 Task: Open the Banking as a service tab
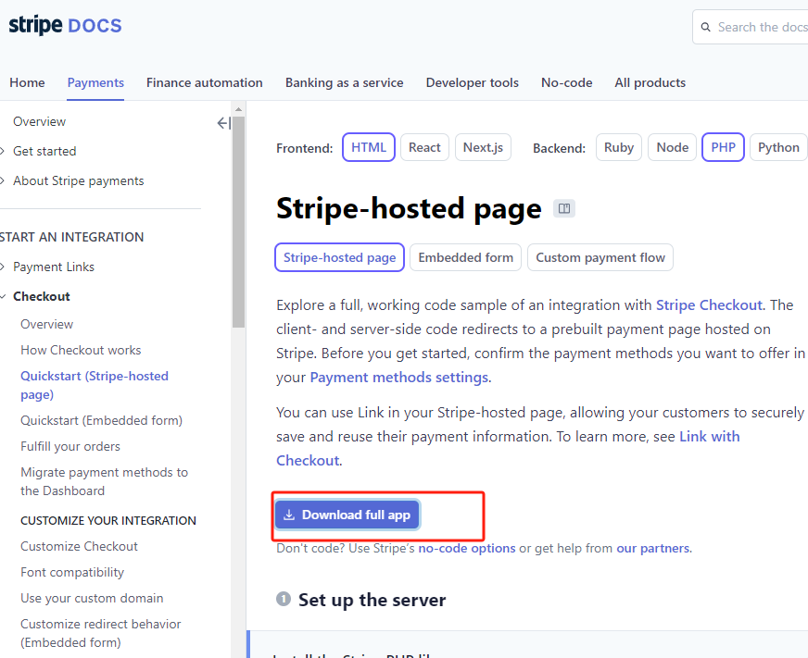point(344,83)
